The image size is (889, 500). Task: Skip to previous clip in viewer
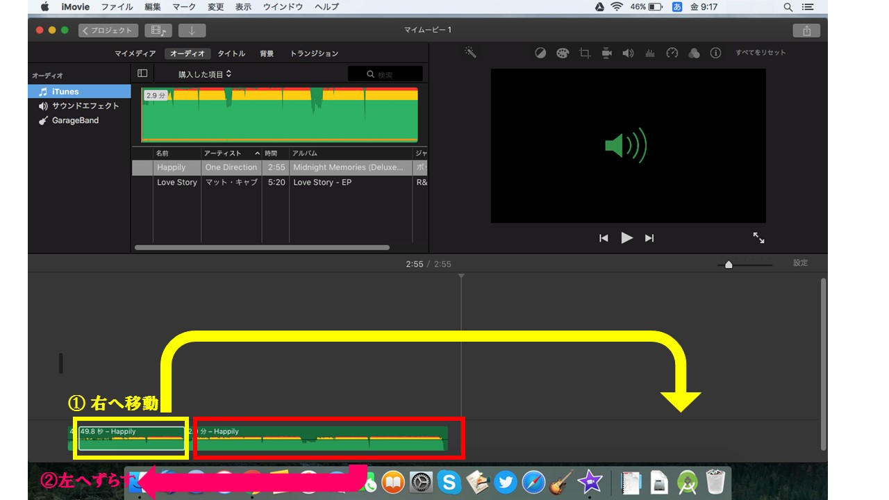point(604,238)
